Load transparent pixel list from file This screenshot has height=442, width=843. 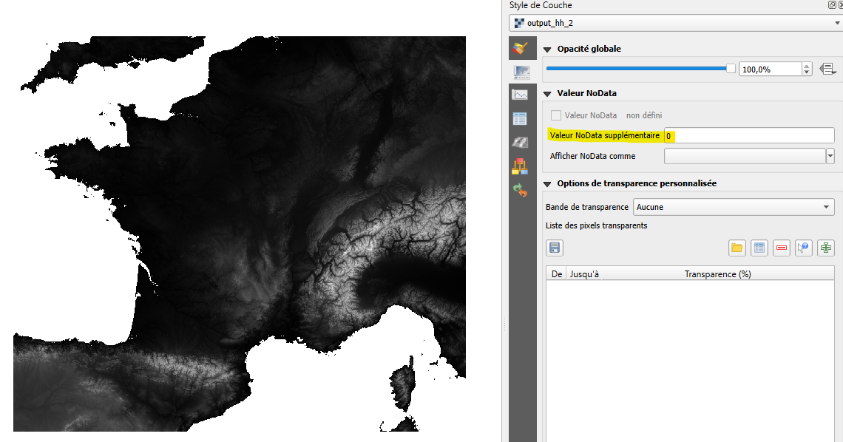click(x=737, y=248)
